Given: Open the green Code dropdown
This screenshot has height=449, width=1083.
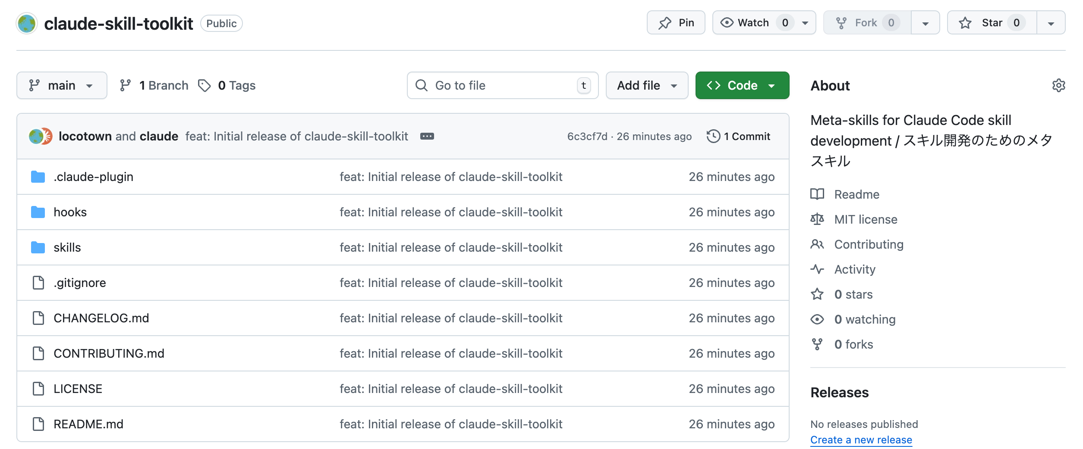Looking at the screenshot, I should click(742, 85).
